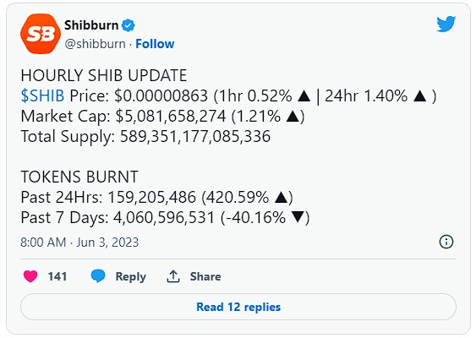The height and width of the screenshot is (338, 476).
Task: Open the $SHIB cashtag link
Action: pos(42,95)
